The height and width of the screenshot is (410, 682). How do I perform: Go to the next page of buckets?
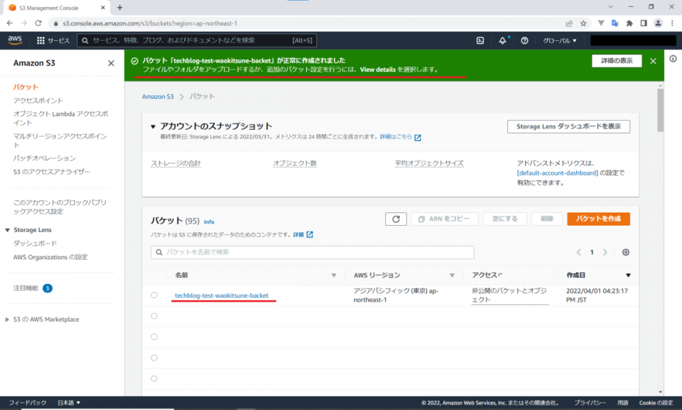pyautogui.click(x=605, y=252)
